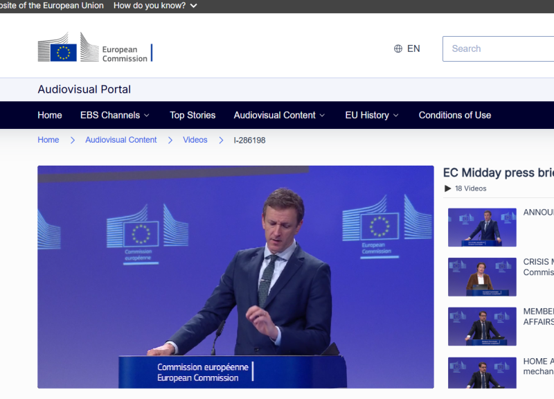Open the MEMBER AFFAIRS video thumbnail

coord(482,326)
